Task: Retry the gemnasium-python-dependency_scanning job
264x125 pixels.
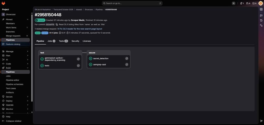Action: pos(78,59)
